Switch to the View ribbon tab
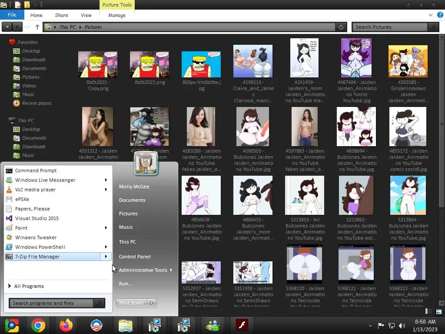 point(86,15)
